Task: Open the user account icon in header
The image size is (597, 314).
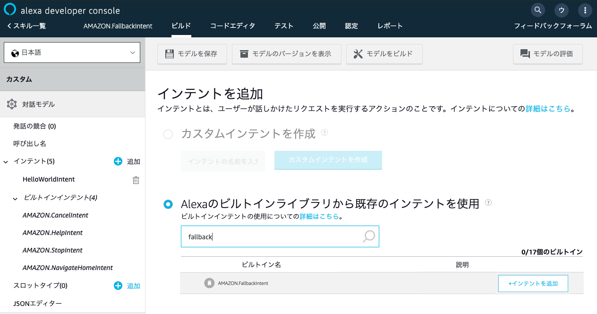Action: [562, 10]
